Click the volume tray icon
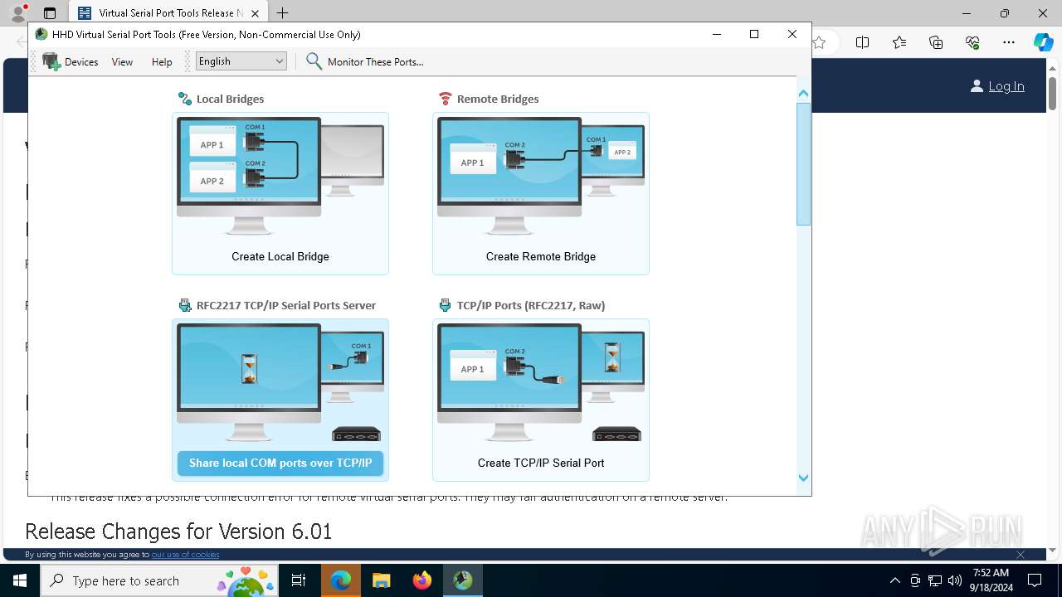This screenshot has height=597, width=1062. [x=955, y=580]
